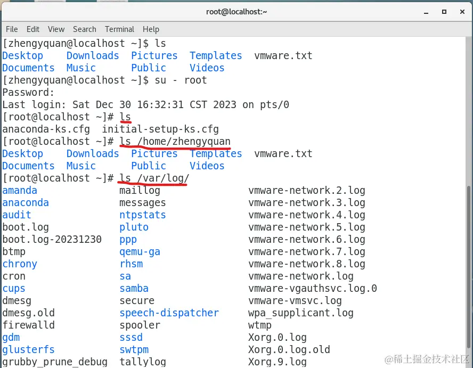Click 'grubby_prune_debug' file name
This screenshot has height=368, width=473.
pos(55,362)
